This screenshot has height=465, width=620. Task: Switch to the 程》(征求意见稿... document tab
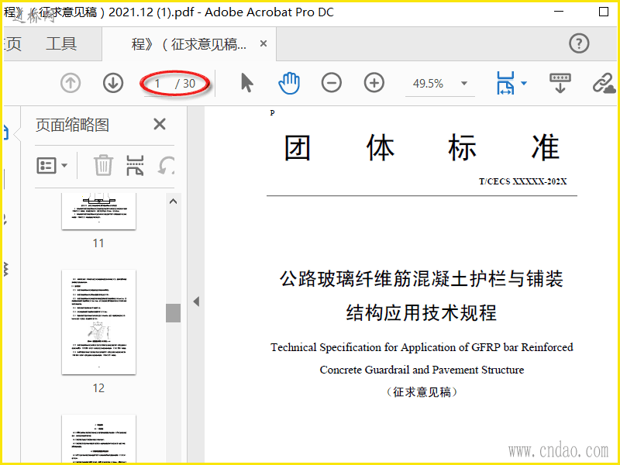point(189,44)
